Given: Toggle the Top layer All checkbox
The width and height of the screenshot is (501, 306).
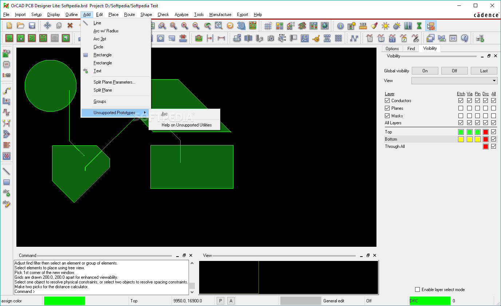Looking at the screenshot, I should 494,132.
